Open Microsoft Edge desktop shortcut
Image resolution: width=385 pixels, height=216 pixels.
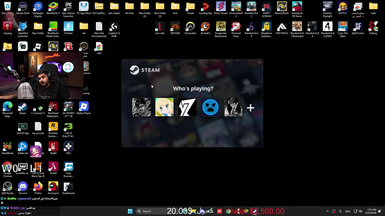coord(8,109)
